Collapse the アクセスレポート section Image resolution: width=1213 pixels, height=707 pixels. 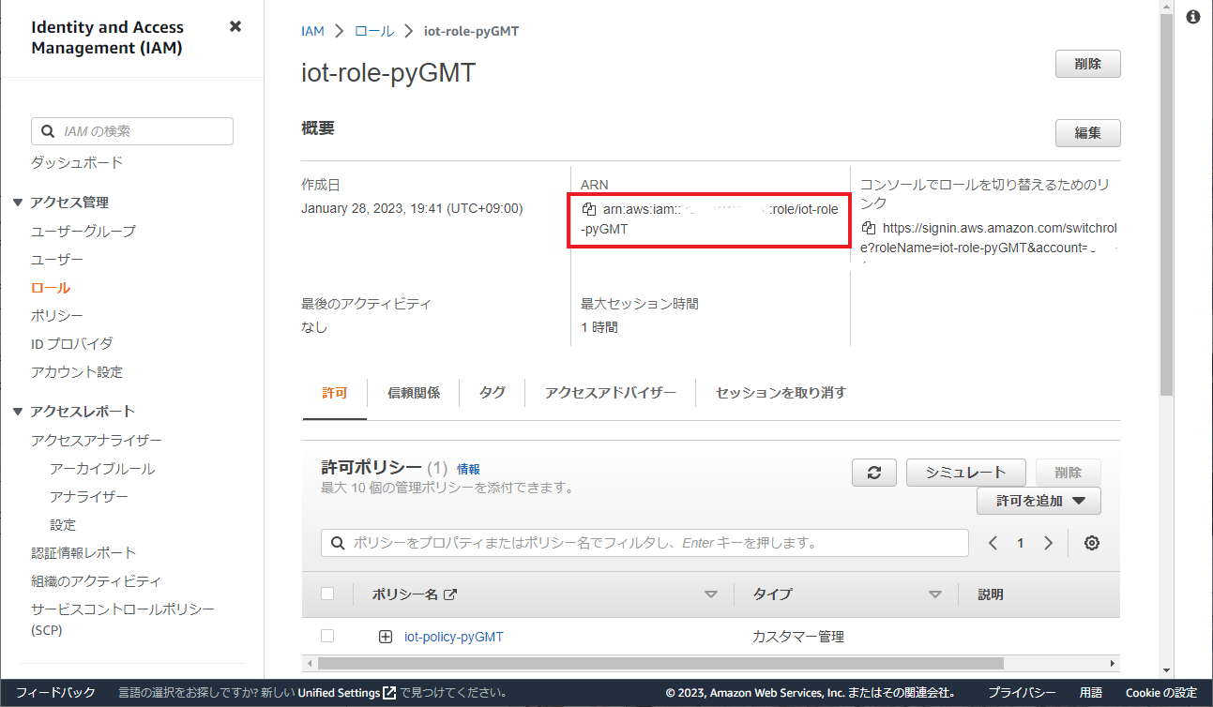click(18, 412)
